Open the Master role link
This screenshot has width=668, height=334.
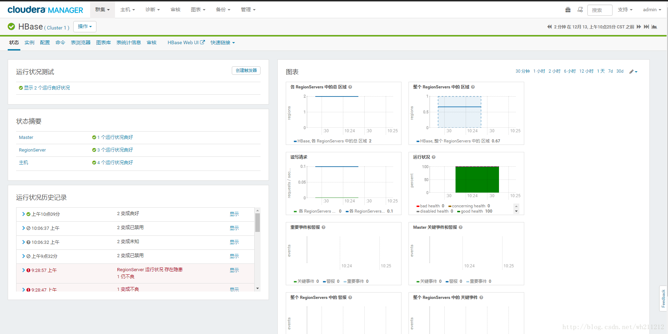pos(26,138)
